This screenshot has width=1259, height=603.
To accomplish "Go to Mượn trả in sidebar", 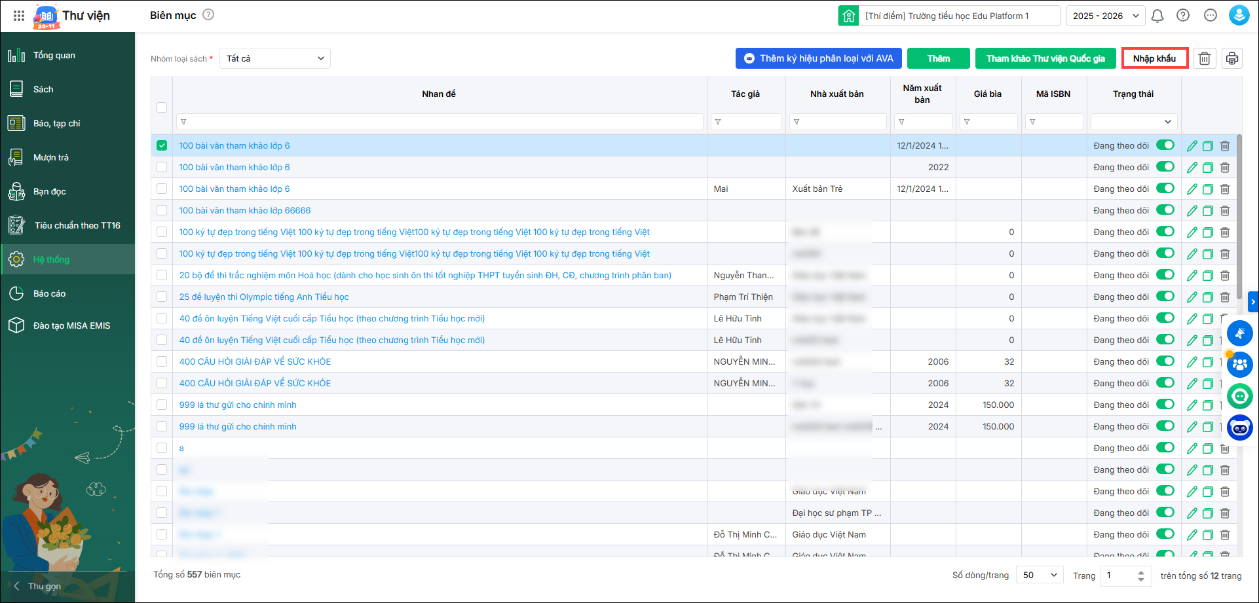I will coord(51,157).
